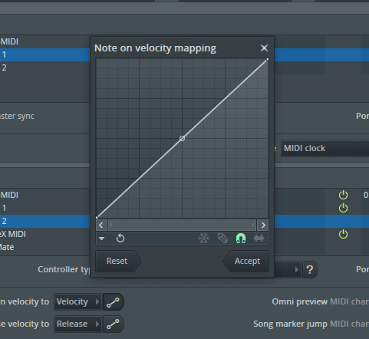Click the horizontal slide arrows icon
Screen dimensions: 369x339
click(x=259, y=239)
